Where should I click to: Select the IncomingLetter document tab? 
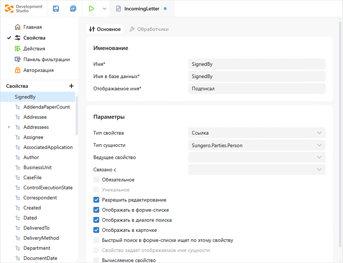coord(141,9)
